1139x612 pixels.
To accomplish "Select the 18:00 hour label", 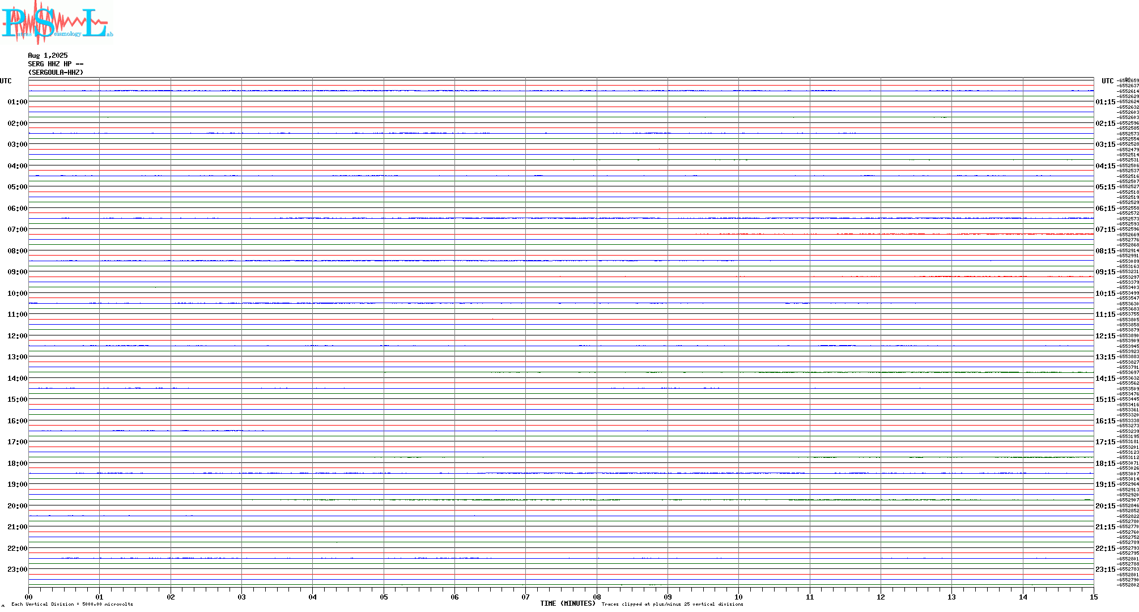I will tap(18, 464).
